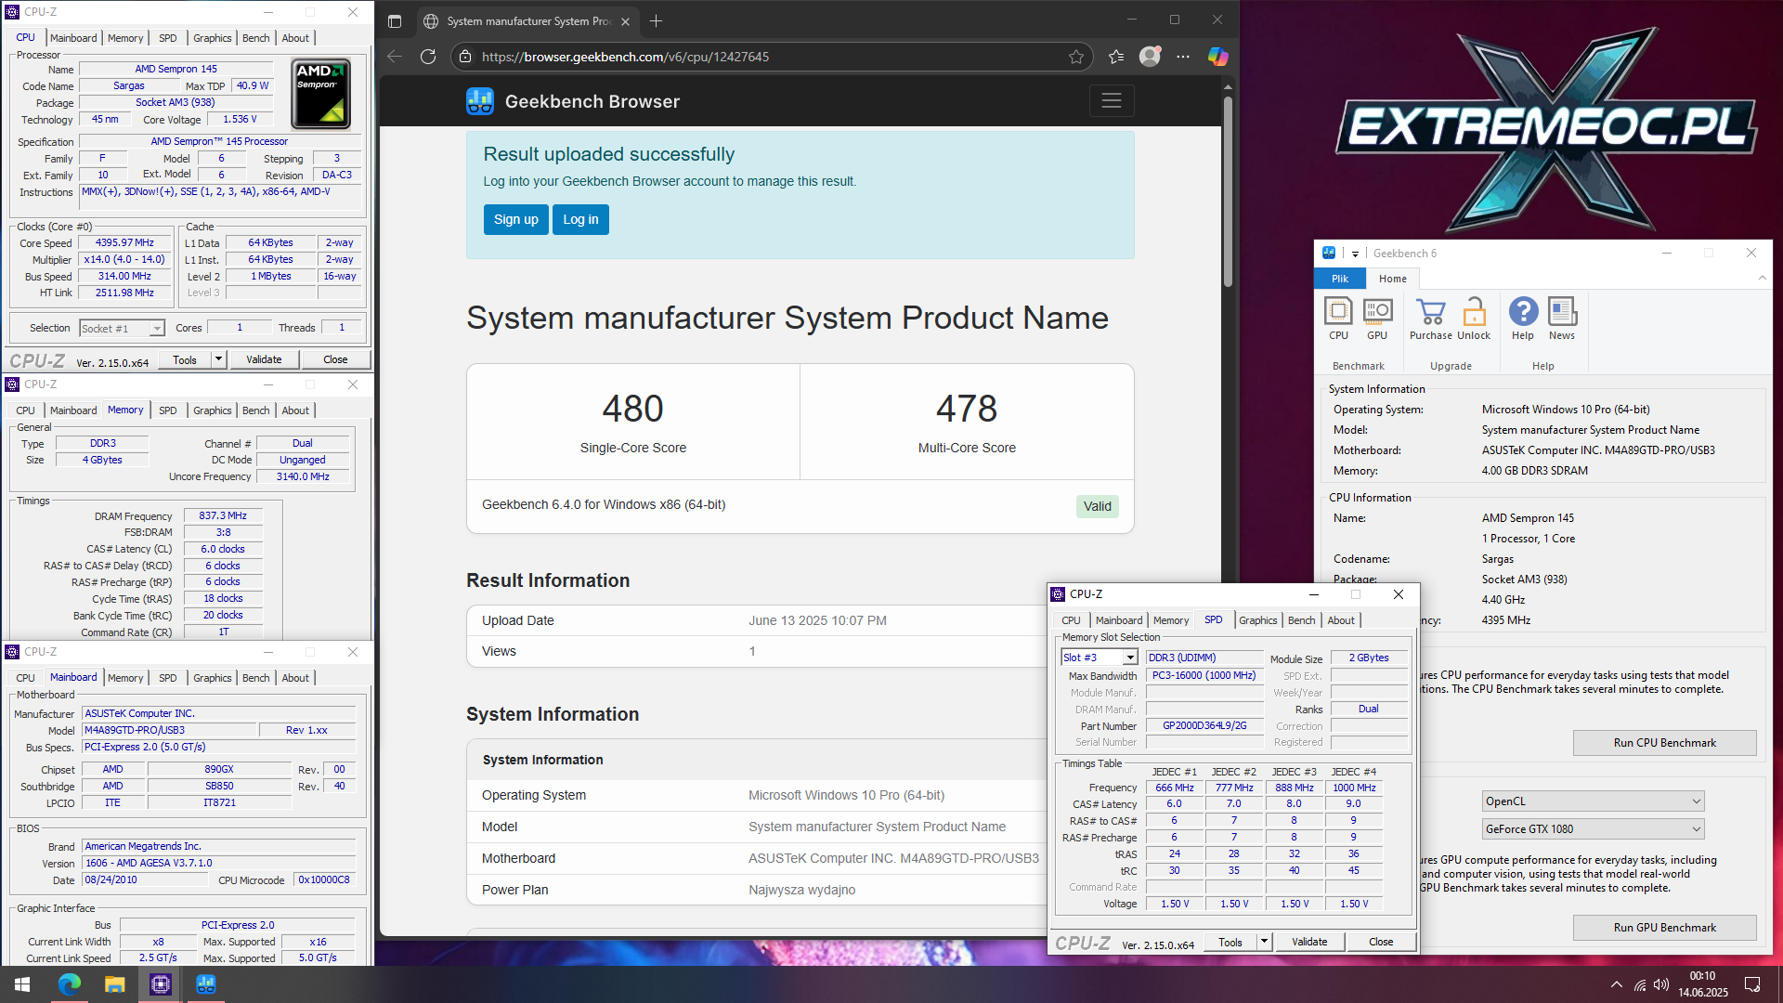Viewport: 1783px width, 1003px height.
Task: Refresh the Geekbench results page
Action: (x=428, y=57)
